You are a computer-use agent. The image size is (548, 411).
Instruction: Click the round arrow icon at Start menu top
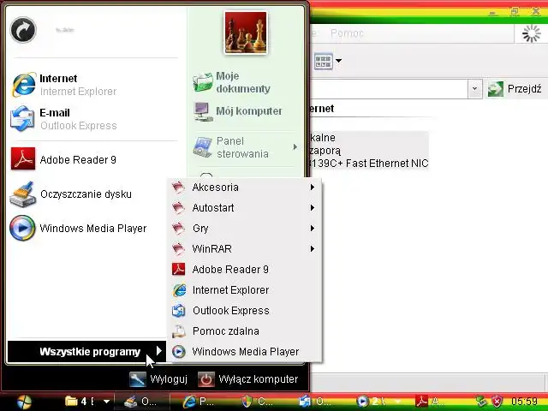(x=23, y=30)
